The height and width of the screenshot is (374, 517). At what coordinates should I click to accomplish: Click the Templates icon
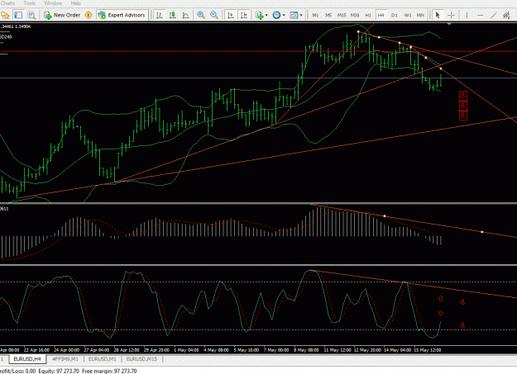point(294,15)
